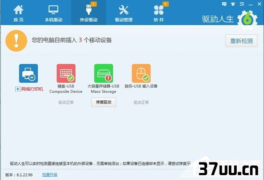
Task: Click the 鼠标-USB 输入设备 label
Action: (141, 86)
